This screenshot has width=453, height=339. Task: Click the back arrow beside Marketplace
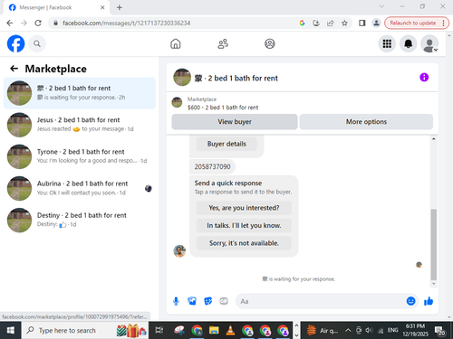14,69
